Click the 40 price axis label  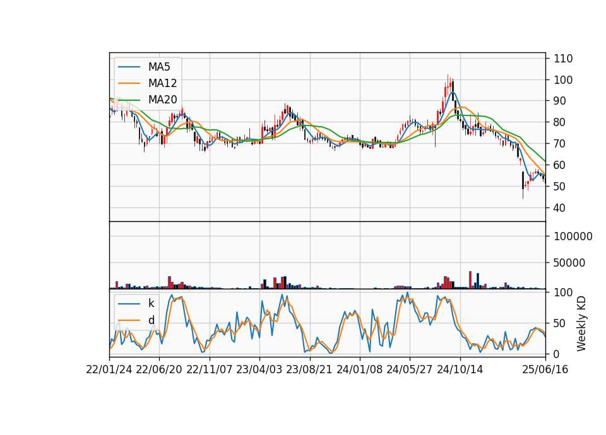tap(560, 208)
